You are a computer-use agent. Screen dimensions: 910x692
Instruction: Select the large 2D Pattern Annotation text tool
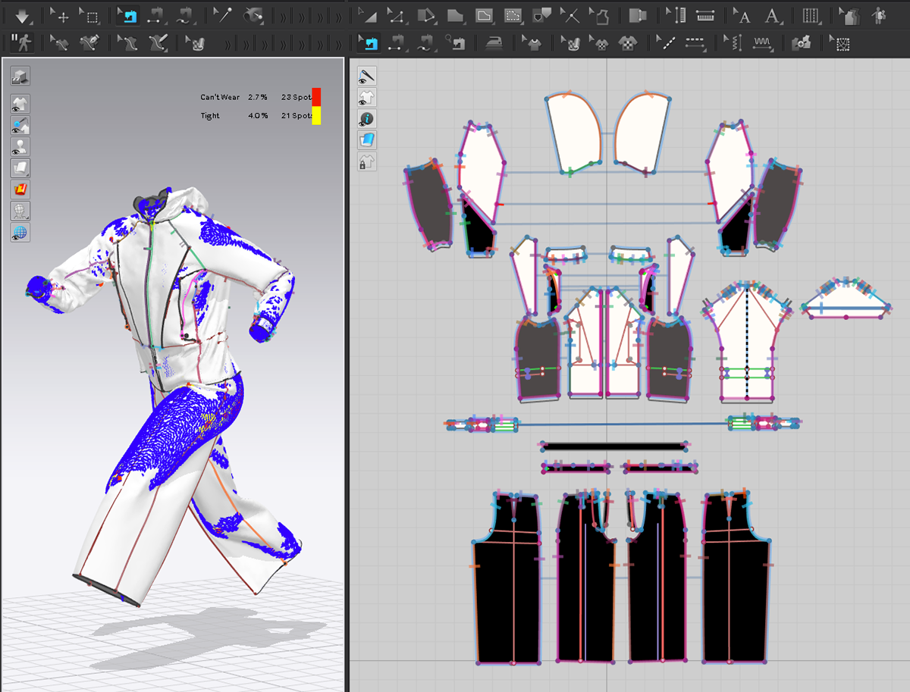[773, 15]
